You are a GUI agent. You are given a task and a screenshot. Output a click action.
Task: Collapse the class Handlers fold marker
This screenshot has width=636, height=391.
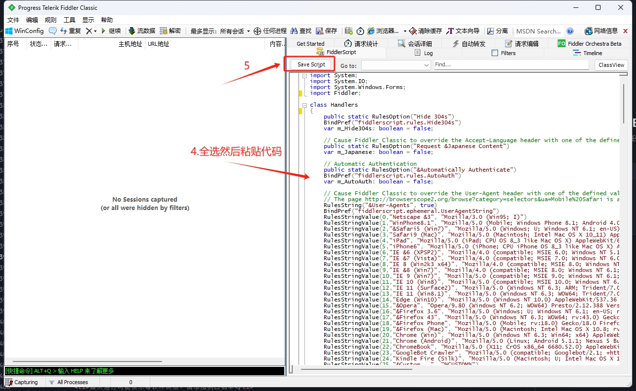click(305, 105)
